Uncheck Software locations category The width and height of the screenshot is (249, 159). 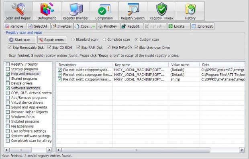click(x=8, y=88)
